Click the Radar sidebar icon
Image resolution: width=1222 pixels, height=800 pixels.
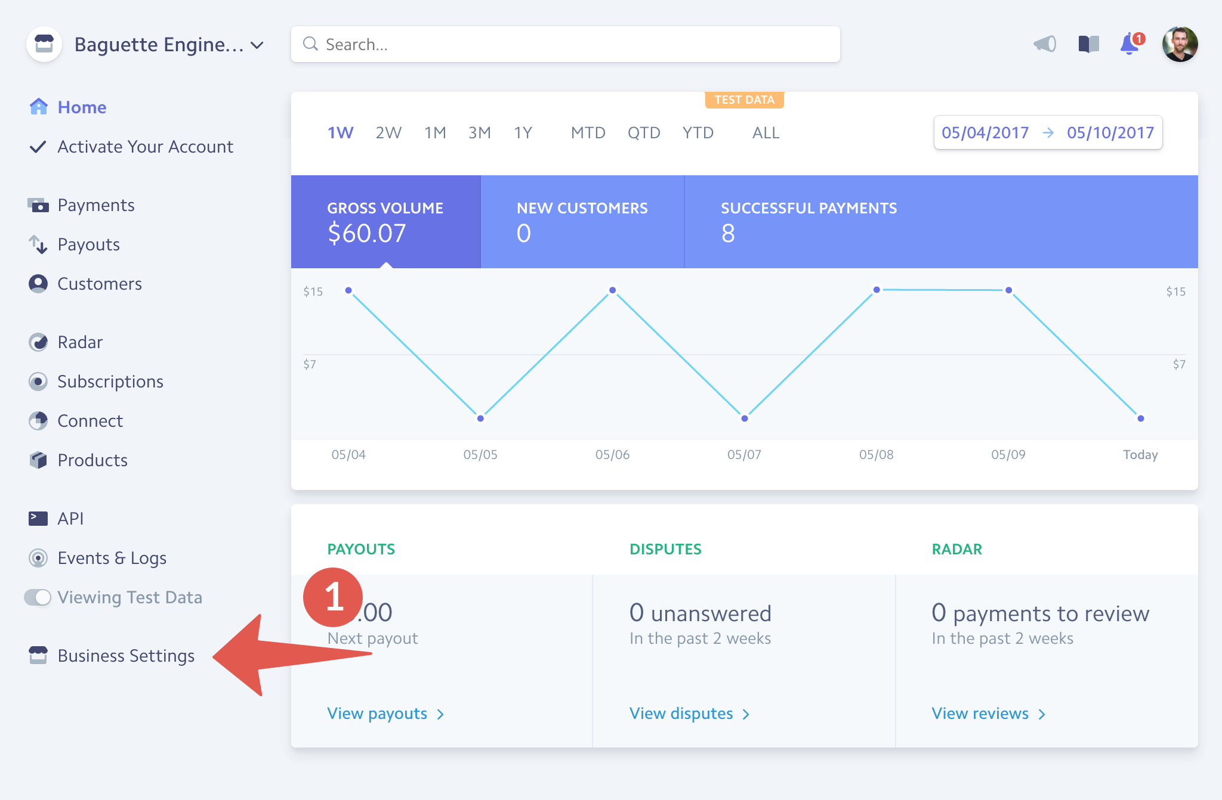pyautogui.click(x=38, y=342)
